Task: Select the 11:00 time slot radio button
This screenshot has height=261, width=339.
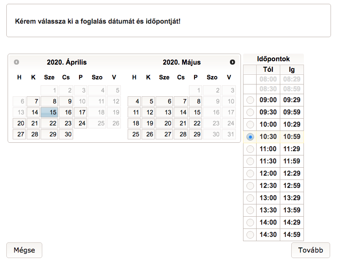Action: (x=250, y=149)
